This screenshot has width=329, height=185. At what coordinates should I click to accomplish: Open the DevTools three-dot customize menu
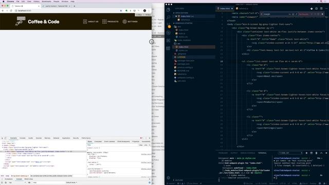pyautogui.click(x=146, y=138)
